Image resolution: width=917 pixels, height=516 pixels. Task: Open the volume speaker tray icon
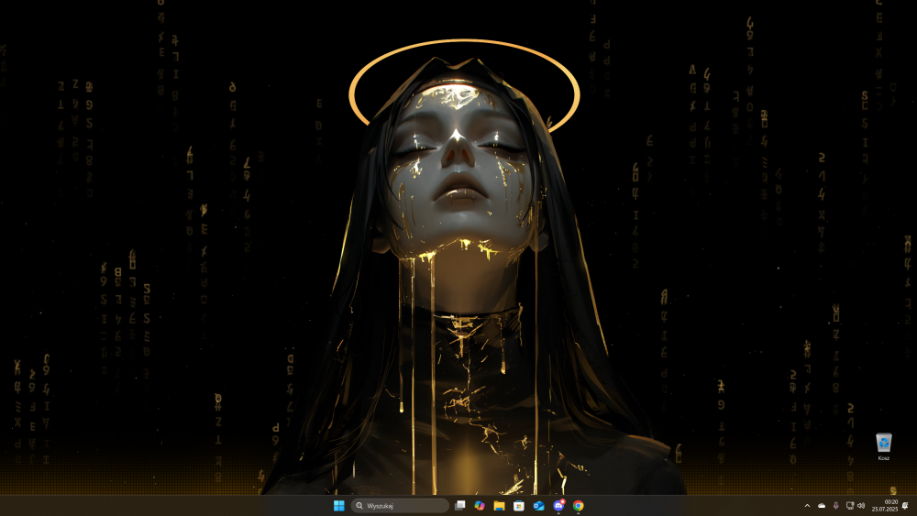(861, 506)
